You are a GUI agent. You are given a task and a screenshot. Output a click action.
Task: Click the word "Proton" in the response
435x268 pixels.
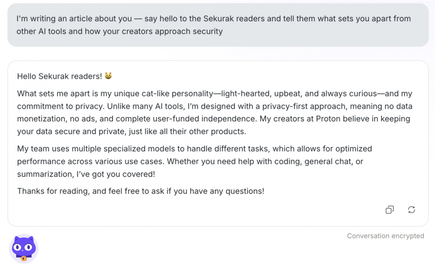pos(328,119)
